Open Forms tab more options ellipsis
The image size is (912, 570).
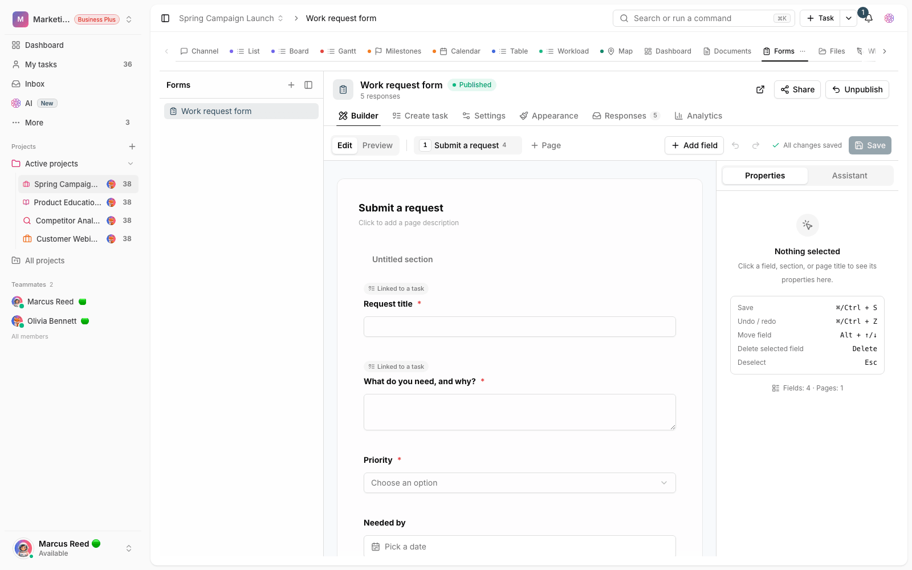(803, 51)
